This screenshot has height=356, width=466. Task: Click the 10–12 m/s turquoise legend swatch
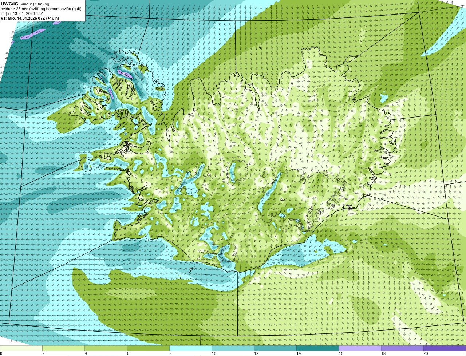[233, 348]
